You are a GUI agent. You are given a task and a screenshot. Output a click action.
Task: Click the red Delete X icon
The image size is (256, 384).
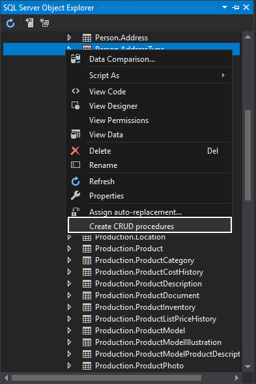(x=76, y=150)
